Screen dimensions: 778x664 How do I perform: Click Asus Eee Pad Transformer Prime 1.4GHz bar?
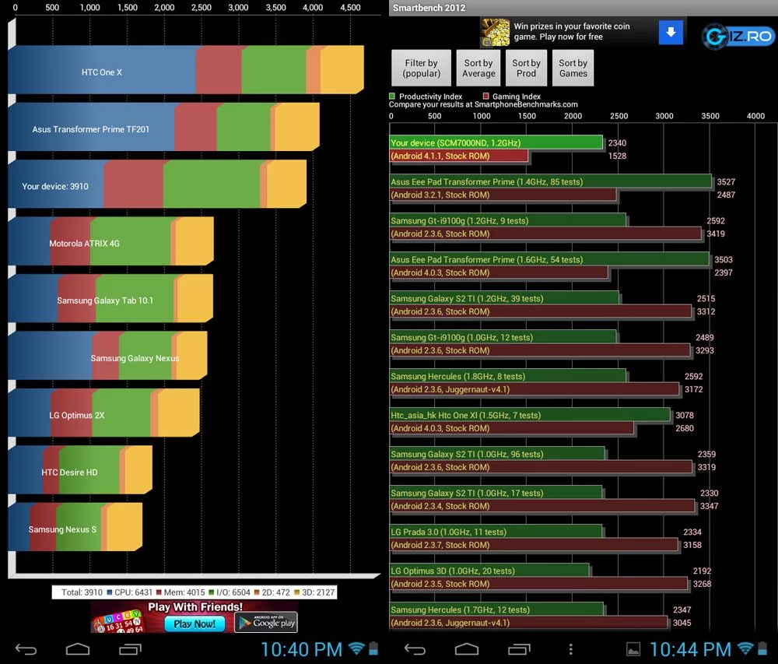coord(551,181)
